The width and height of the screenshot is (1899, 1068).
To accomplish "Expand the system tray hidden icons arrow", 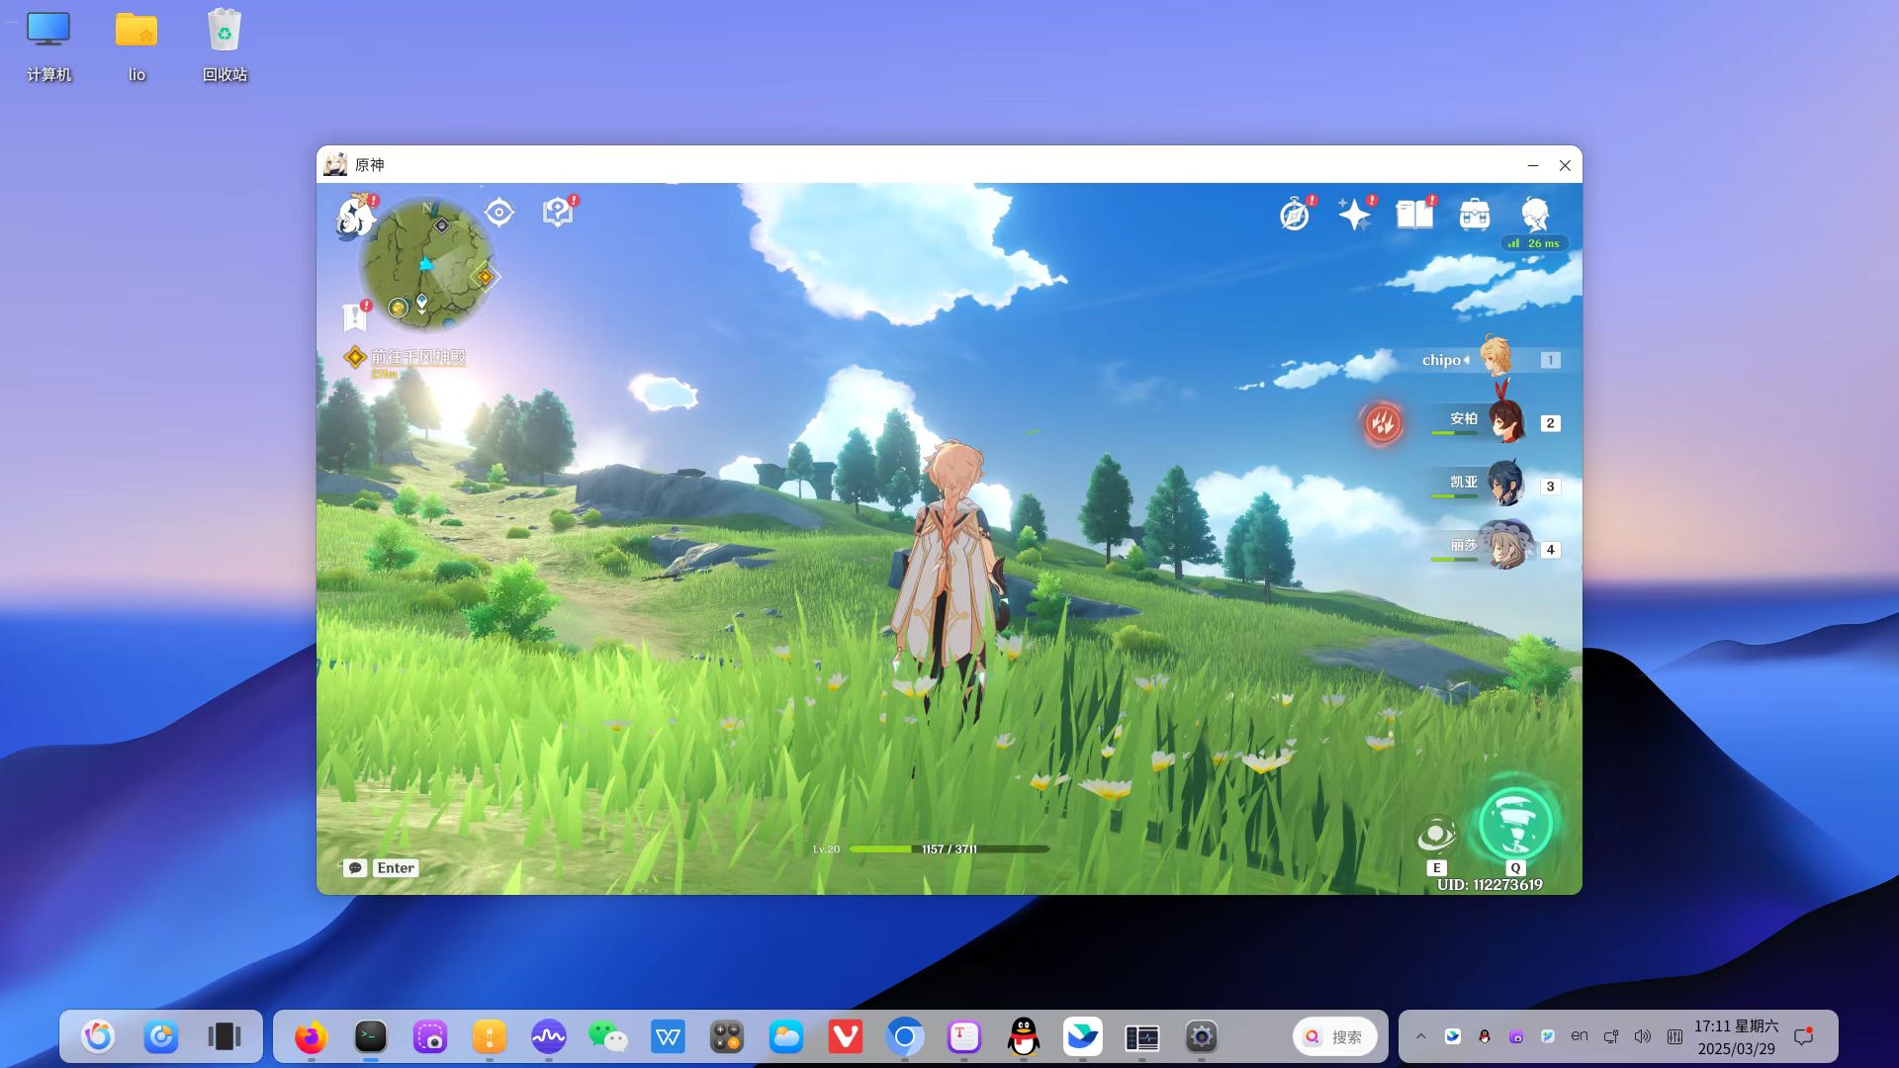I will [x=1421, y=1036].
